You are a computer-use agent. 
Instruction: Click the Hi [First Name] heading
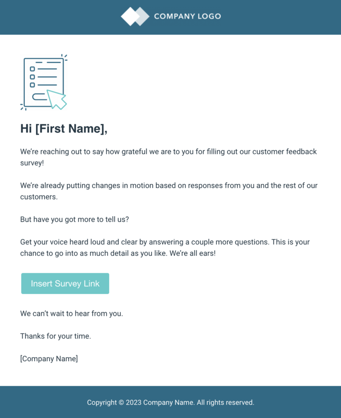pos(64,129)
